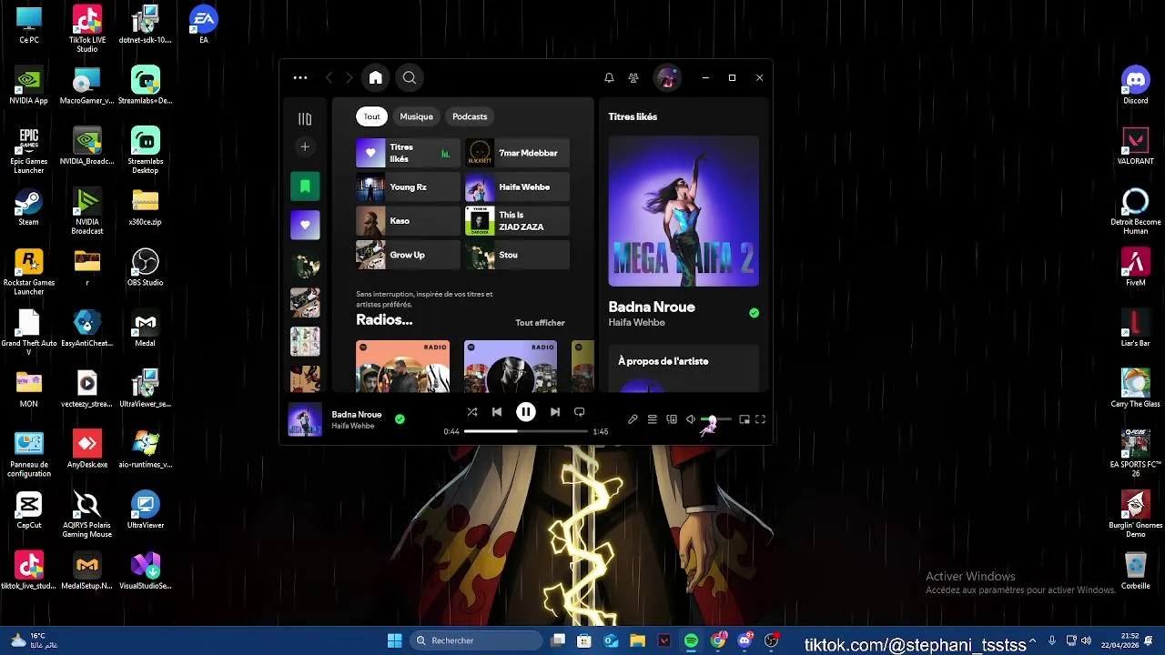Open OBS Studio desktop shortcut
The width and height of the screenshot is (1165, 655).
point(146,268)
